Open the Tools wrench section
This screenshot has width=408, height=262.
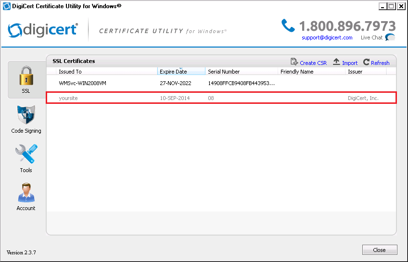point(26,158)
